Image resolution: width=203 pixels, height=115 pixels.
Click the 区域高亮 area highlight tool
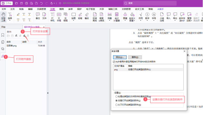(95, 17)
